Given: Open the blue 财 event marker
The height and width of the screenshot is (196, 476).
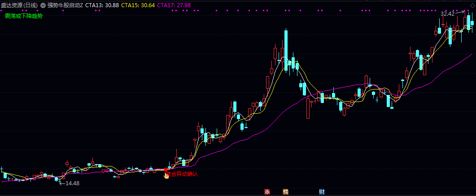Looking at the screenshot, I should coord(322,192).
